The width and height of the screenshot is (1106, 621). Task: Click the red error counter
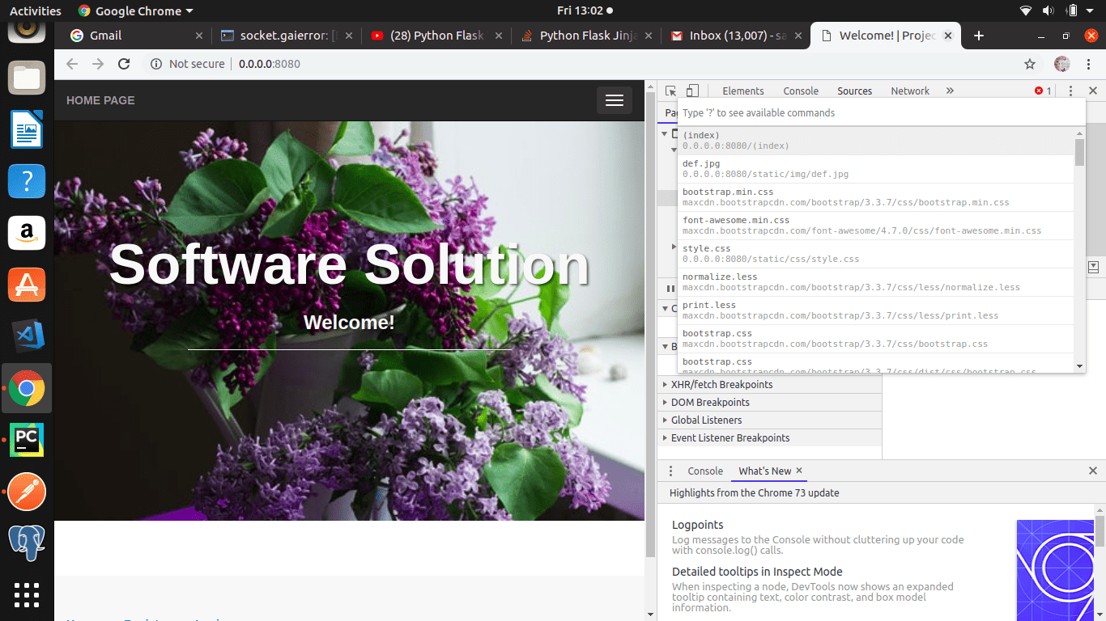point(1044,91)
